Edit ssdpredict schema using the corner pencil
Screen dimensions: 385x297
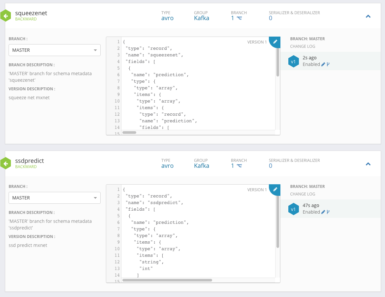(275, 189)
